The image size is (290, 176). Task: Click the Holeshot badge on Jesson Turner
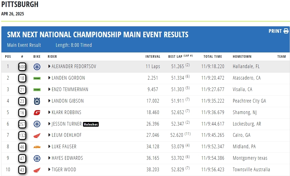[91, 124]
